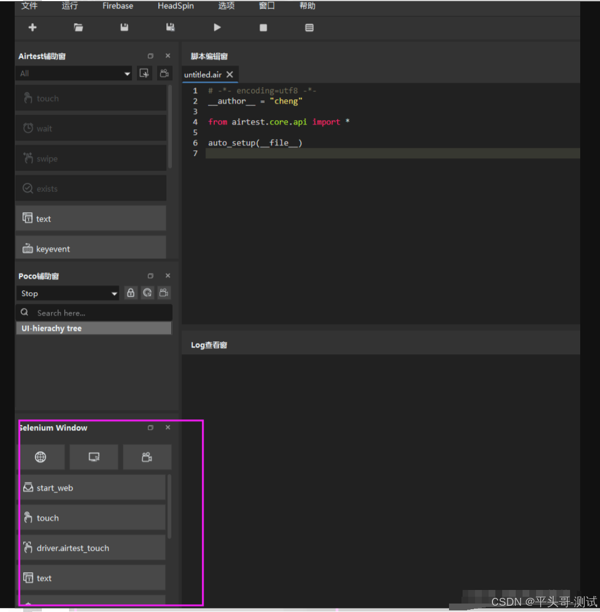Click the Log查看窗 panel title
Viewport: 600px width, 612px height.
click(209, 345)
